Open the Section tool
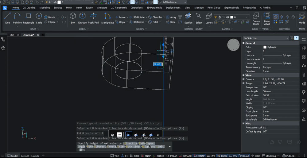This screenshot has height=158, width=307. pos(188,18)
